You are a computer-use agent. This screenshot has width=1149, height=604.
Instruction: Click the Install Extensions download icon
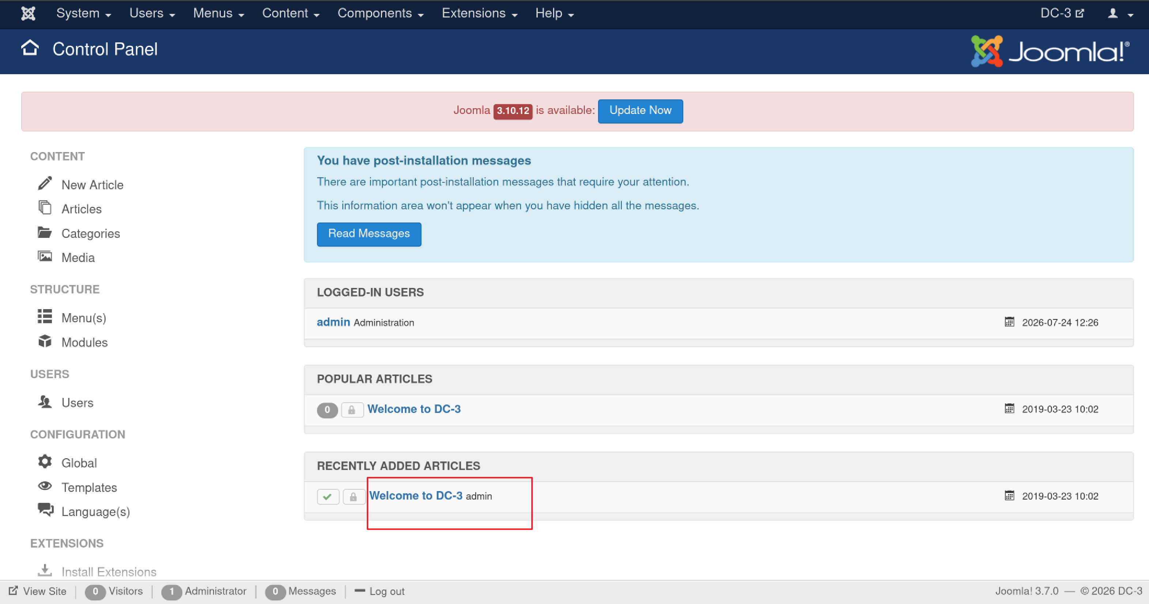click(45, 570)
